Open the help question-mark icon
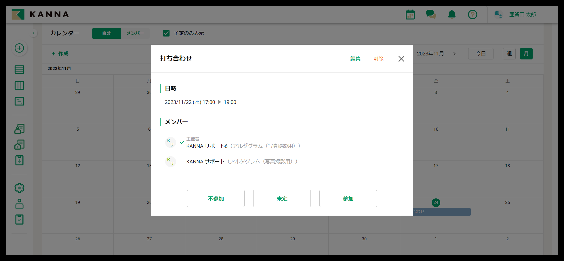564x261 pixels. [x=472, y=14]
